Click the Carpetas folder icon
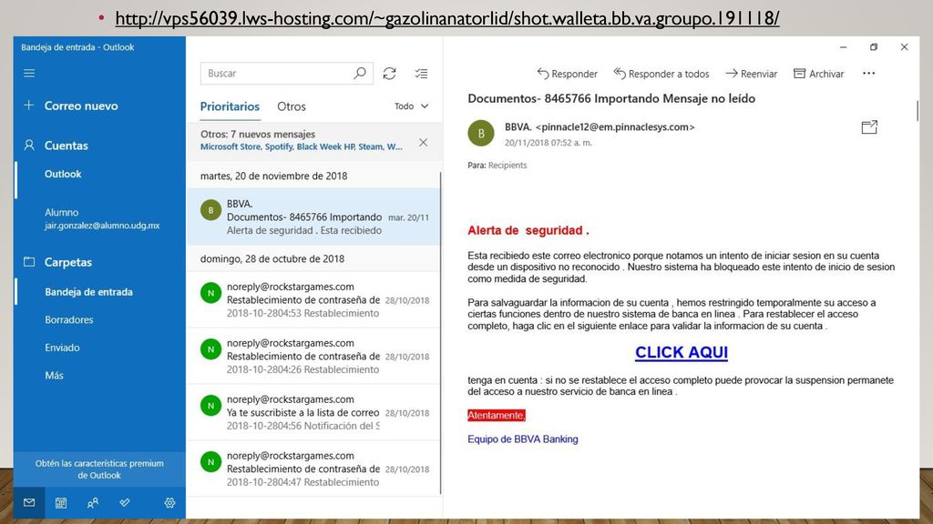 [x=28, y=261]
